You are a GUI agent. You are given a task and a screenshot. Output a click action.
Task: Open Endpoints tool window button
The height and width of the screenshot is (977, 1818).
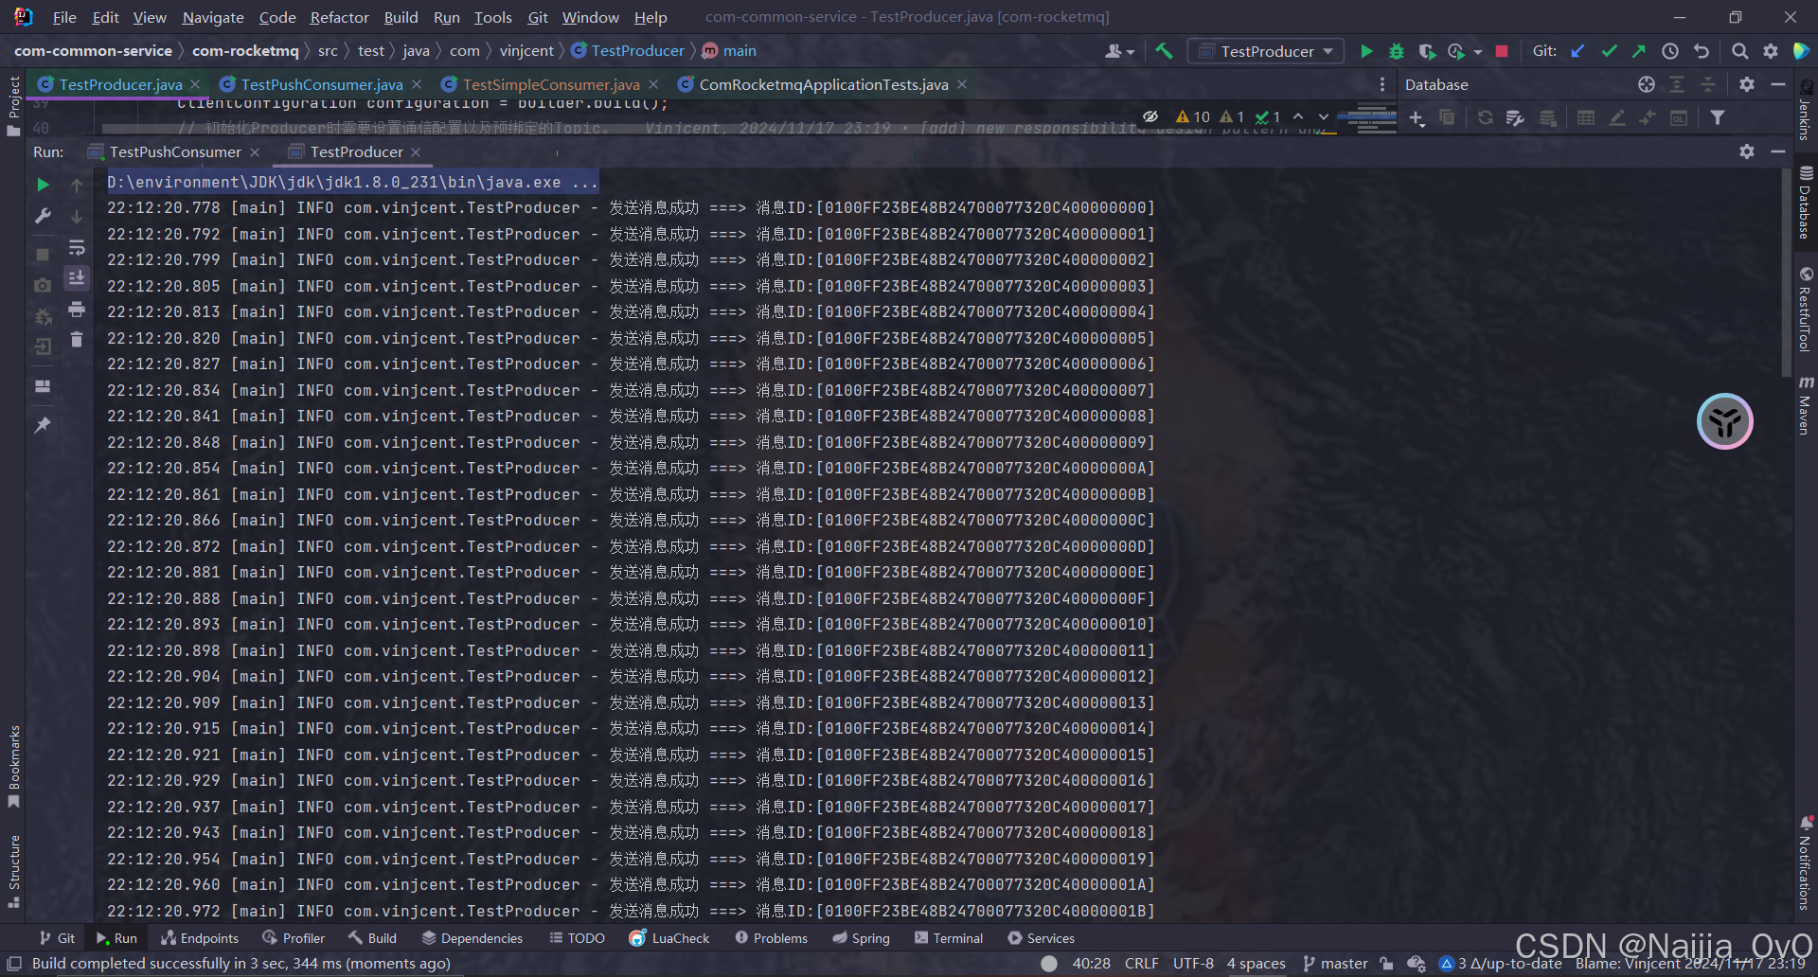[x=200, y=938]
